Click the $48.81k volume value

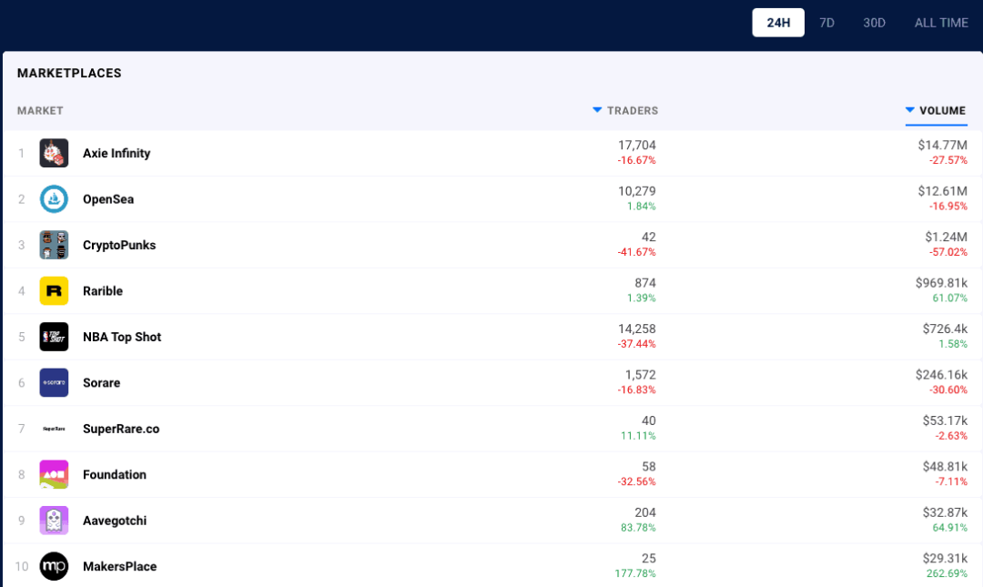945,466
